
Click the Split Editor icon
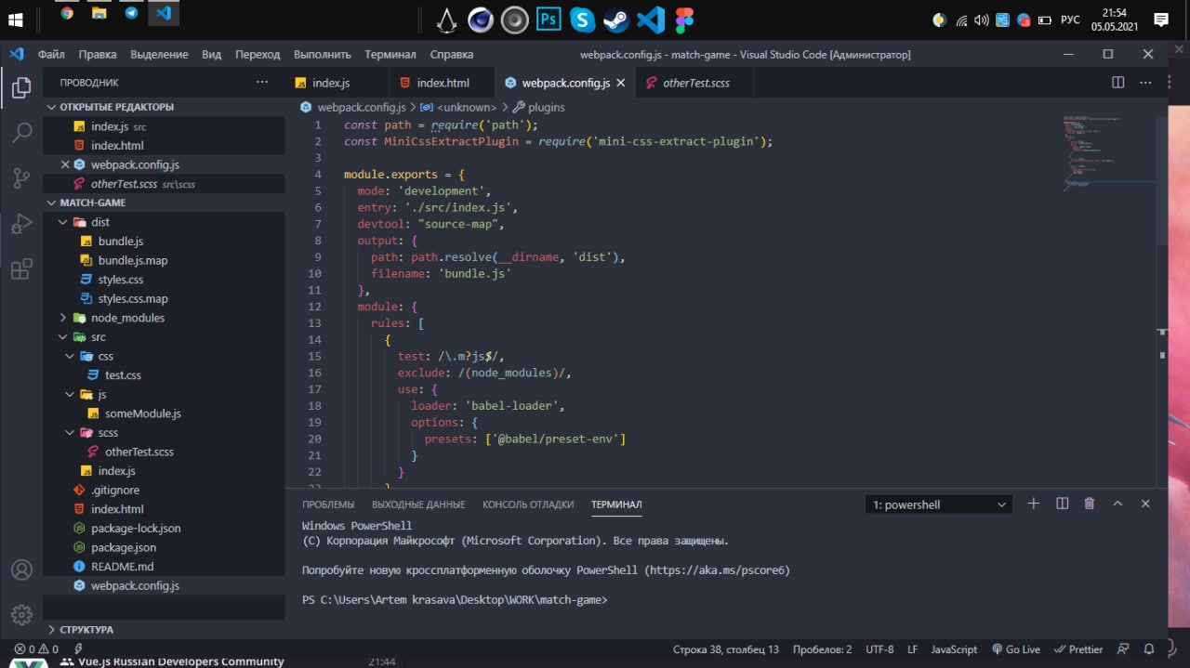[1118, 83]
